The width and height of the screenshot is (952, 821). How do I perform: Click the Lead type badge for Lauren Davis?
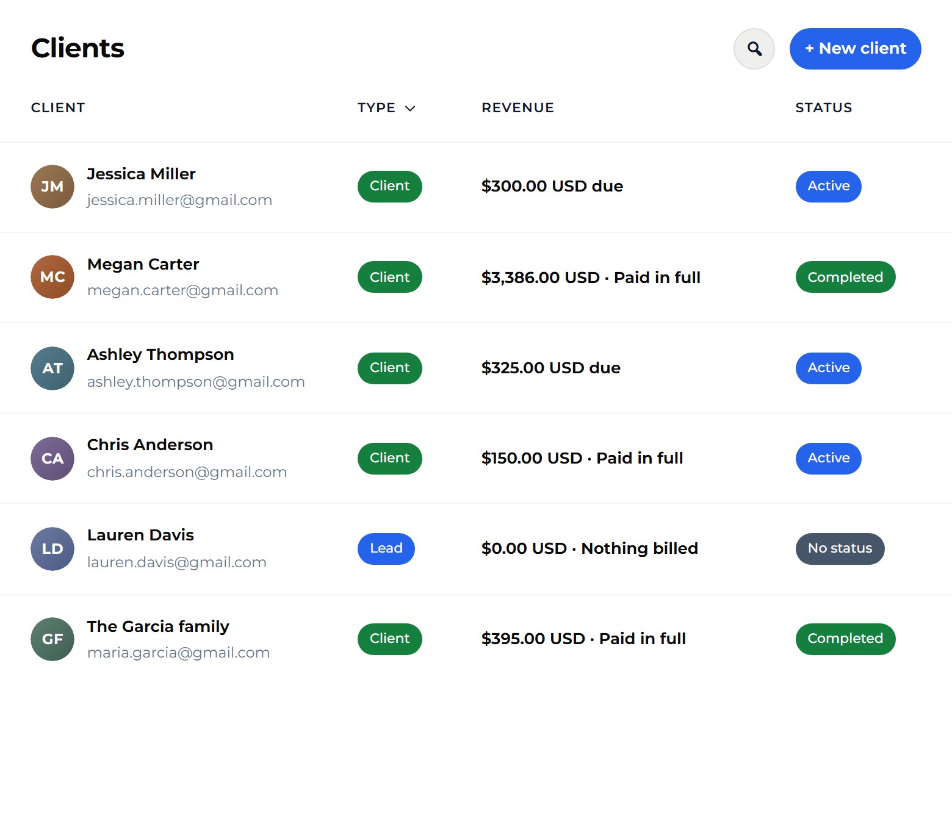[386, 549]
